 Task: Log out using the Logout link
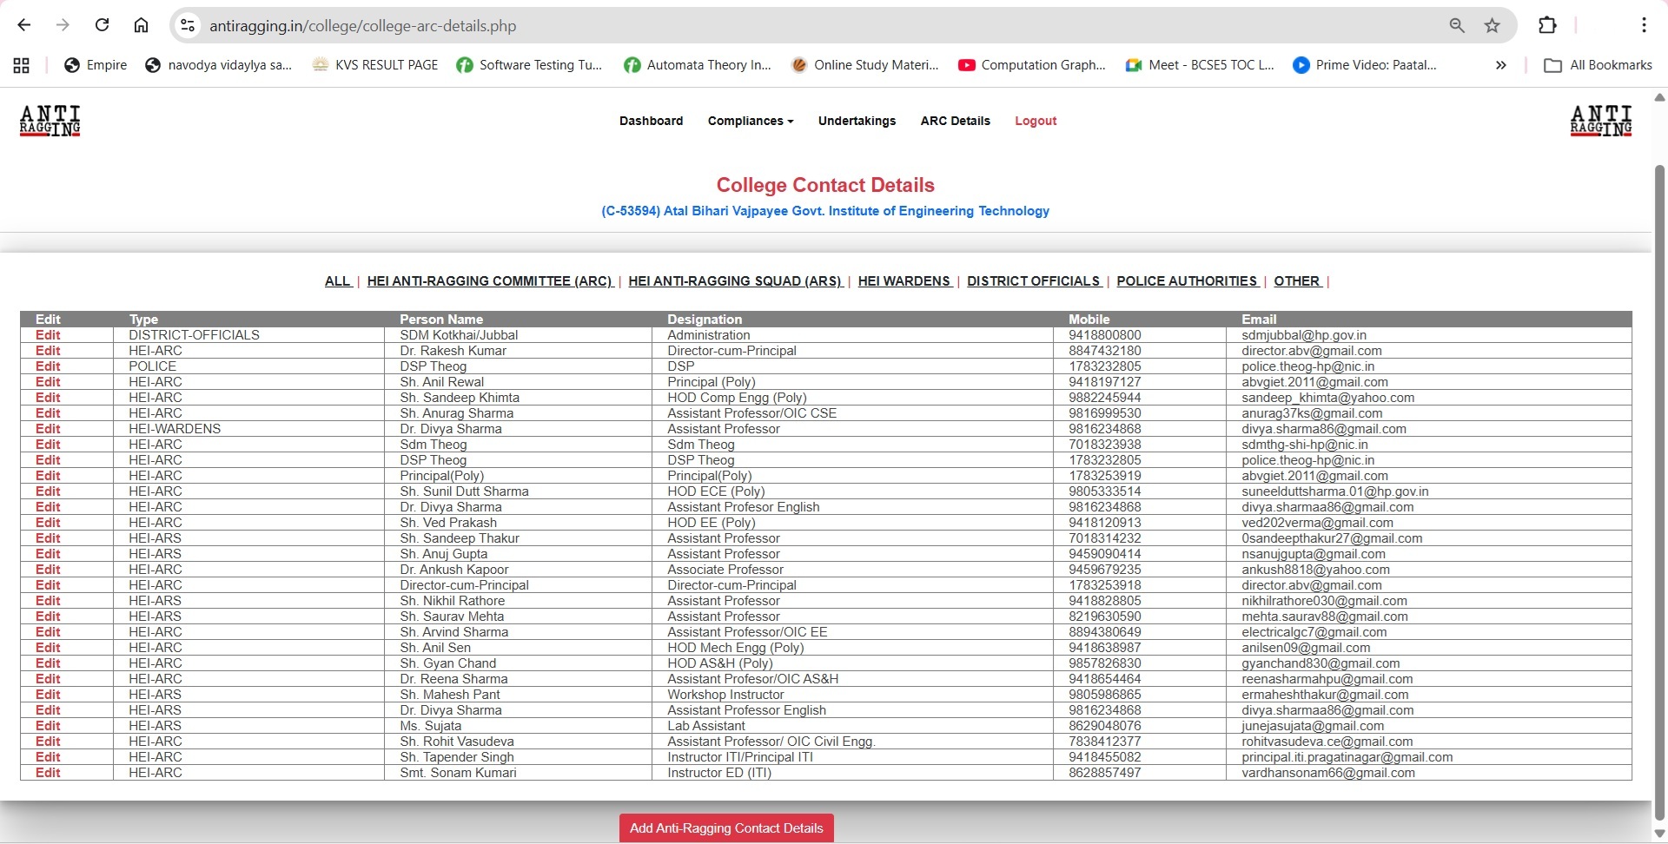[1036, 121]
